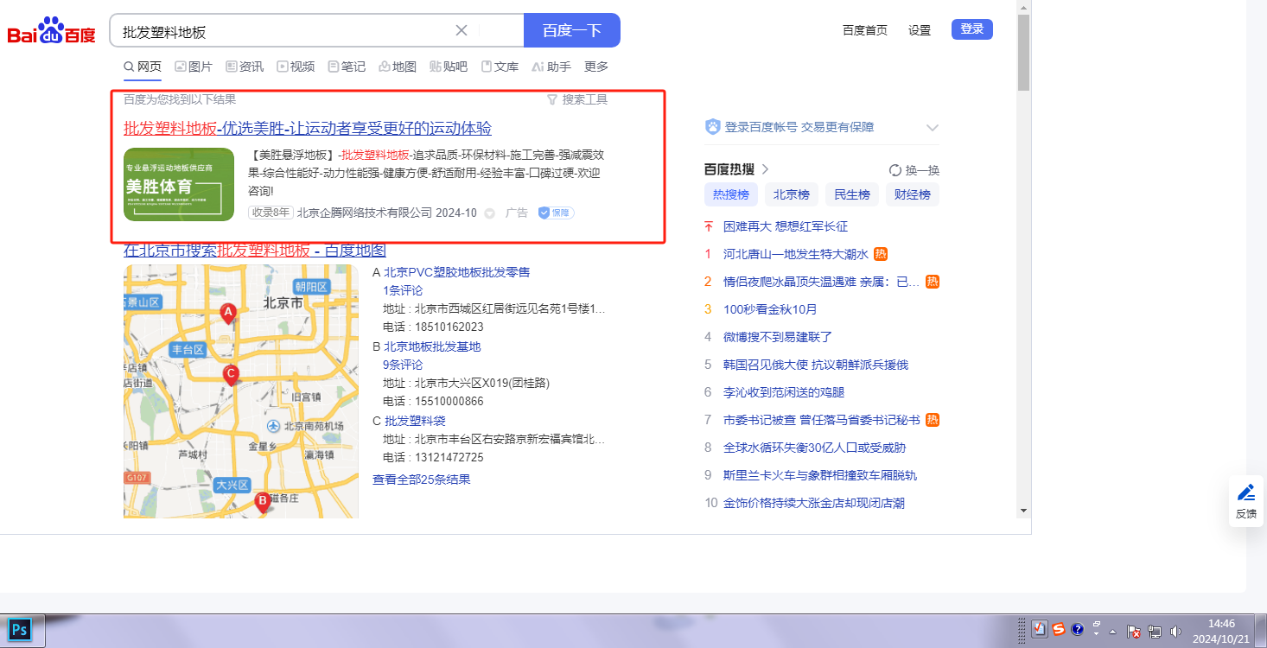
Task: Click the Sogou input method tray icon
Action: click(x=1058, y=630)
